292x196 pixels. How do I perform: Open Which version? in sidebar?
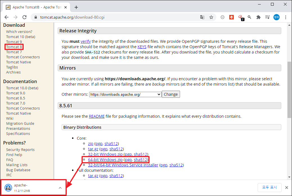point(19,32)
